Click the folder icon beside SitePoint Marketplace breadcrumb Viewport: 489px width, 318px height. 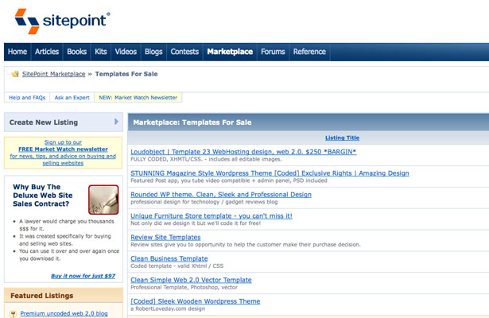point(15,74)
